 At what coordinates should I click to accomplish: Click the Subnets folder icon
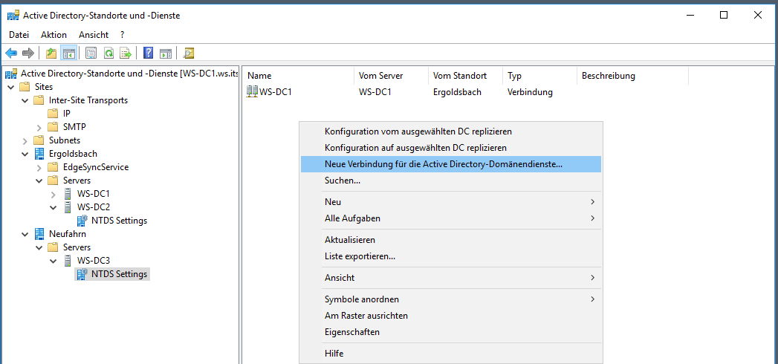(39, 140)
